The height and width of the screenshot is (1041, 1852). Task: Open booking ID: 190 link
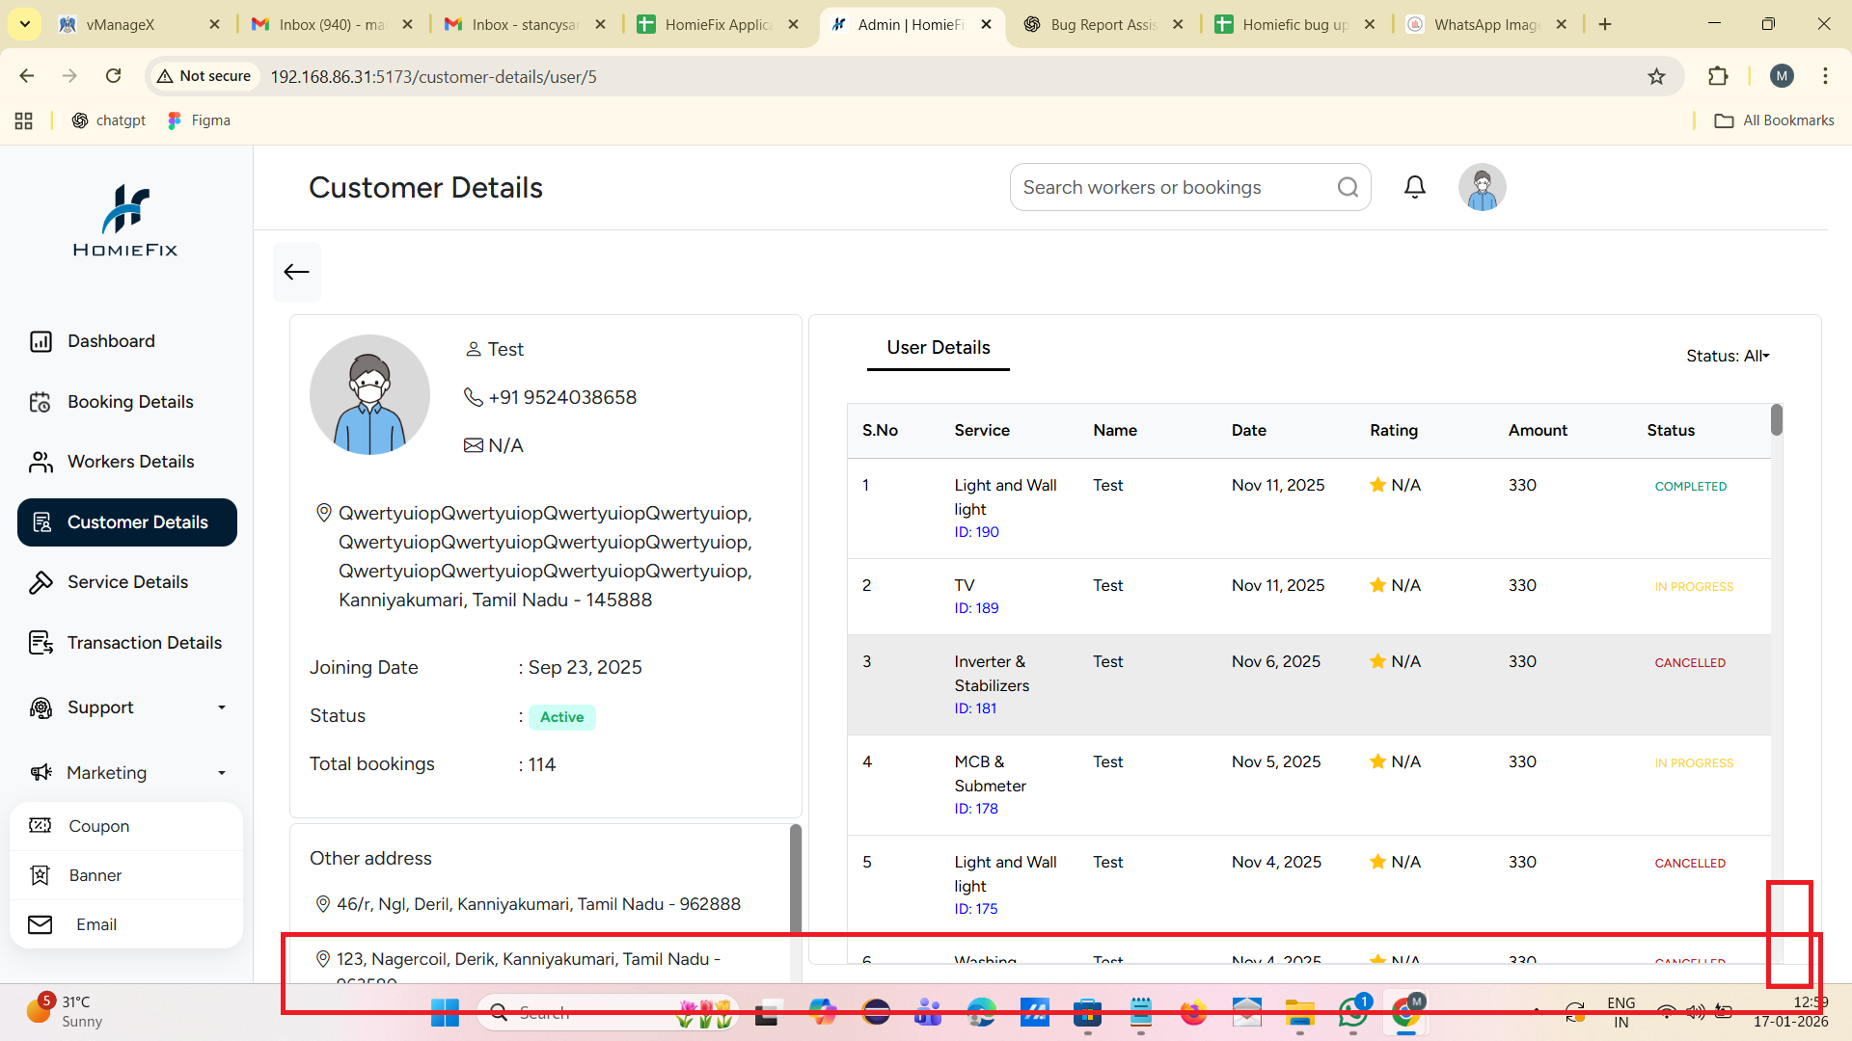[976, 532]
